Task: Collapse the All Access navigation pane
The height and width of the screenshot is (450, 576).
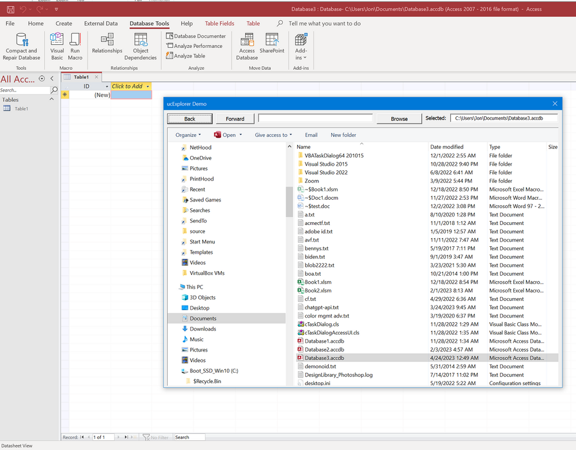Action: (51, 78)
